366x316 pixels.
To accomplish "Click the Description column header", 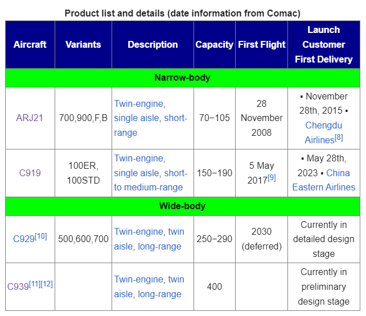I will pyautogui.click(x=153, y=44).
